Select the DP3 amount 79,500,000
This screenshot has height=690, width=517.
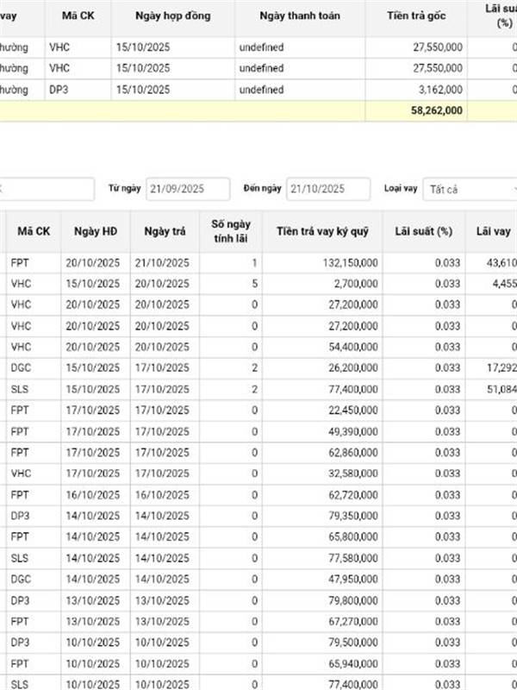pos(353,643)
